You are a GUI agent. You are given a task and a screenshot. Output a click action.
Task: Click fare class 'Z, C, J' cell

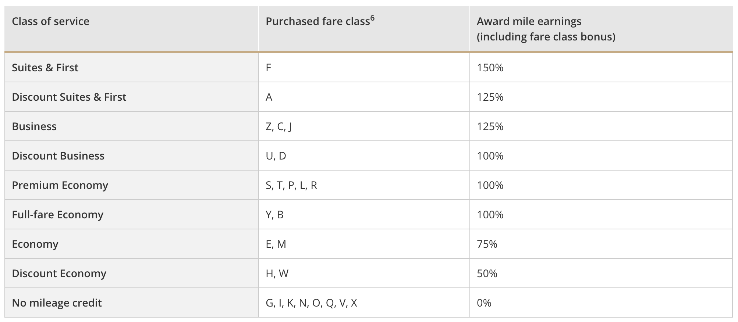(x=278, y=126)
